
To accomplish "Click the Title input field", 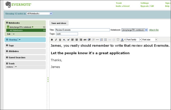I will click(x=82, y=30).
